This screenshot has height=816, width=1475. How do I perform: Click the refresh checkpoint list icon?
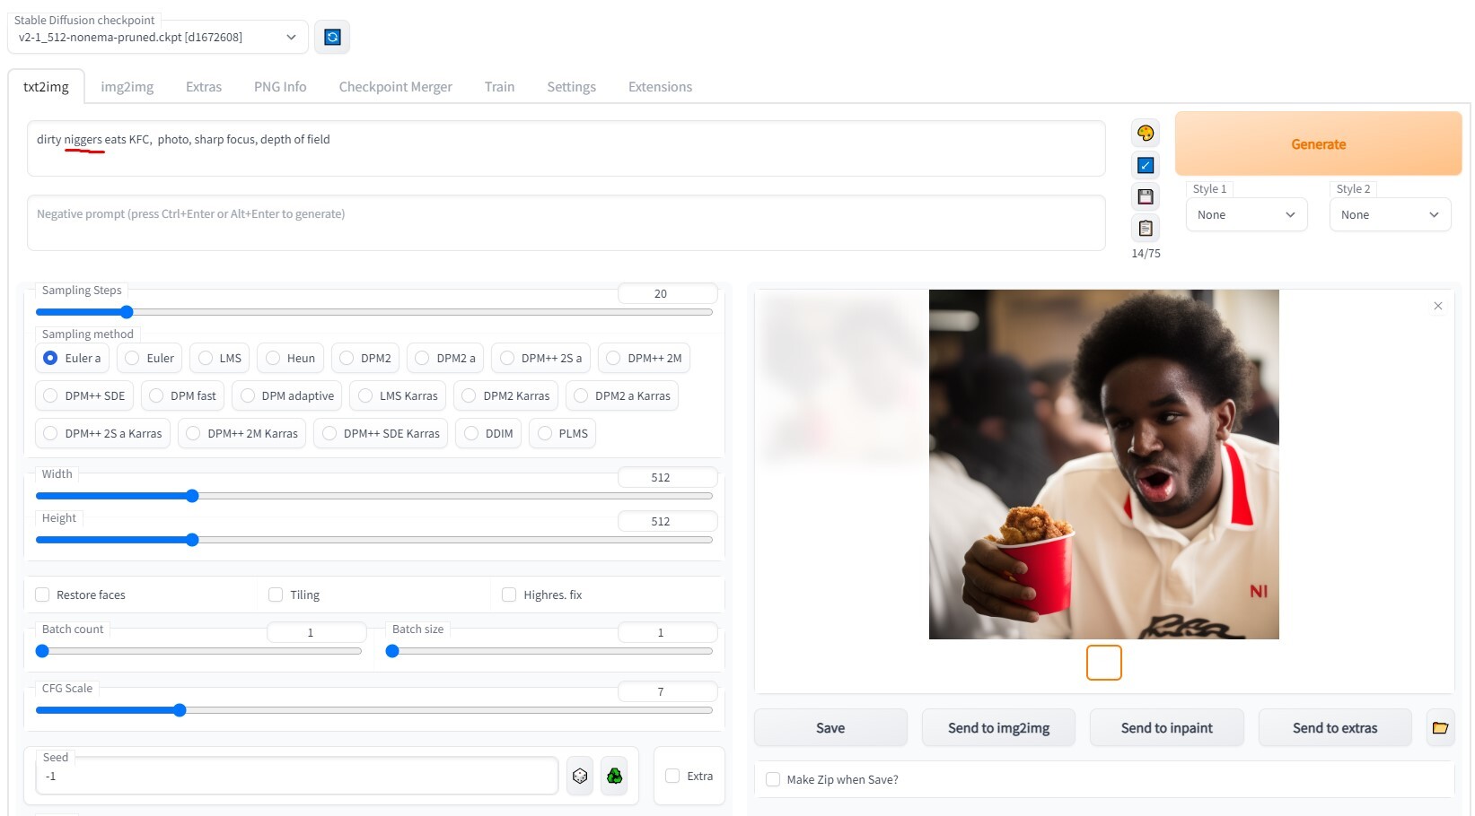[x=332, y=37]
